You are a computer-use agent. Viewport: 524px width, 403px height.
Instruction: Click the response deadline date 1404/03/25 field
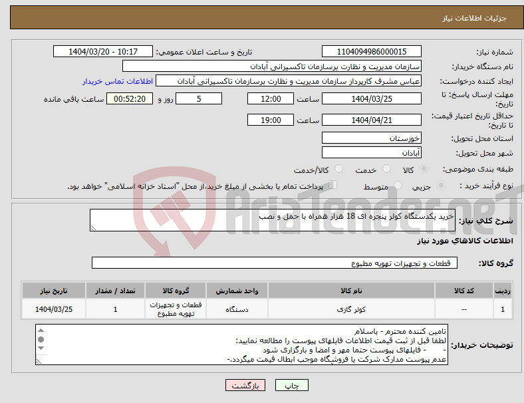(371, 98)
